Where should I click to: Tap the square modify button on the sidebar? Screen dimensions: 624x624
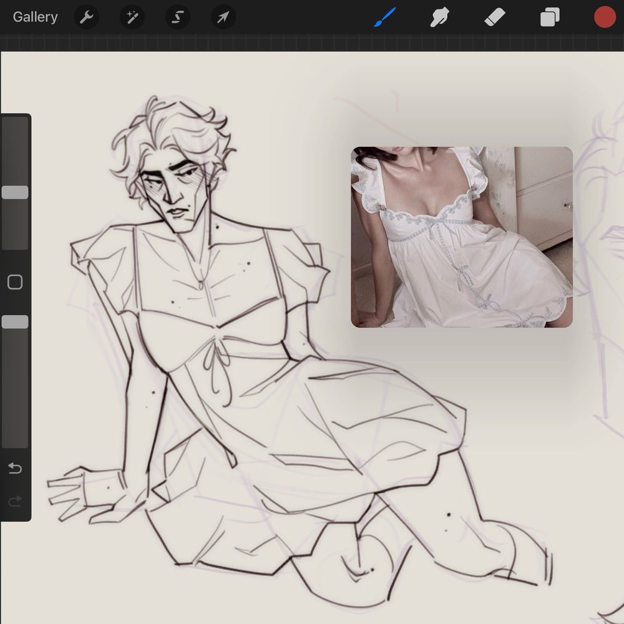click(x=15, y=282)
